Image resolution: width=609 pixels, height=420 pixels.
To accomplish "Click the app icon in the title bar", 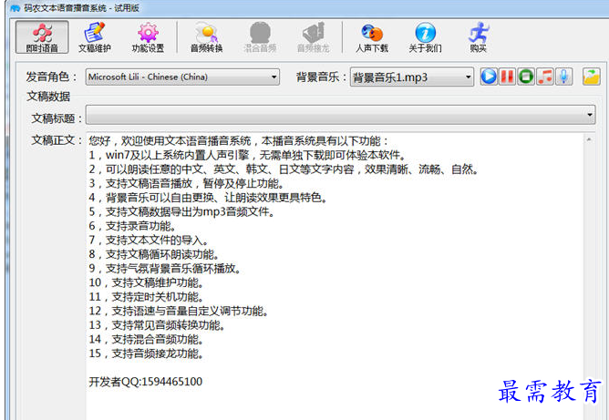I will (15, 8).
